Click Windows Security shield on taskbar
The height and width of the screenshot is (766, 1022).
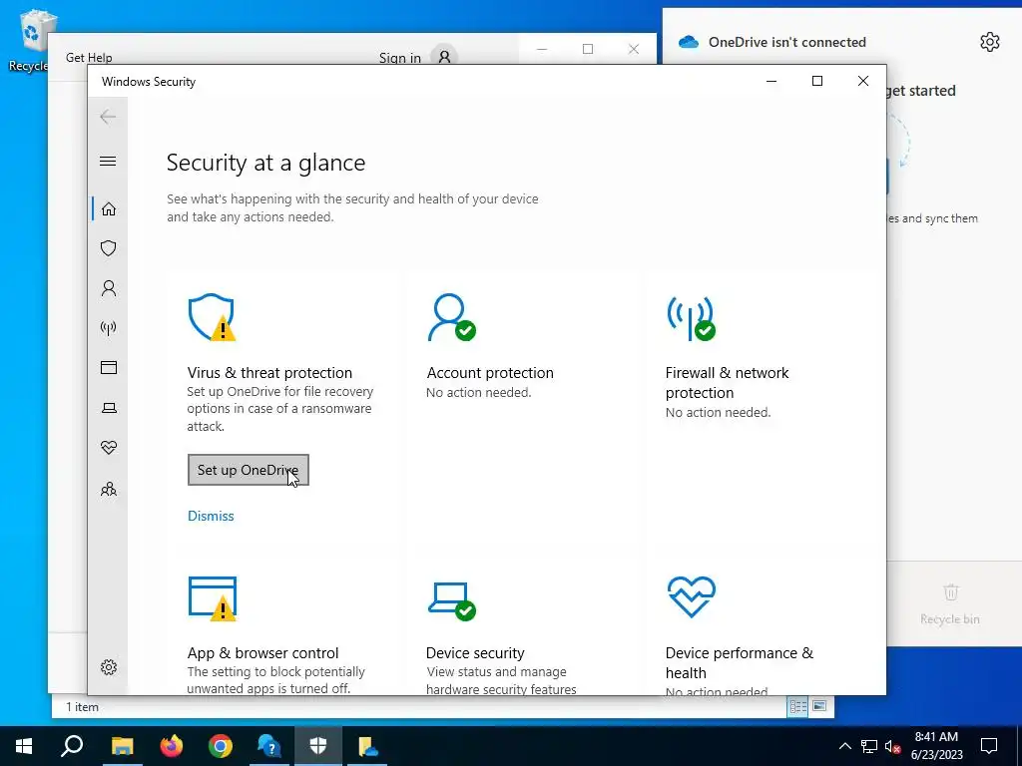(x=318, y=746)
